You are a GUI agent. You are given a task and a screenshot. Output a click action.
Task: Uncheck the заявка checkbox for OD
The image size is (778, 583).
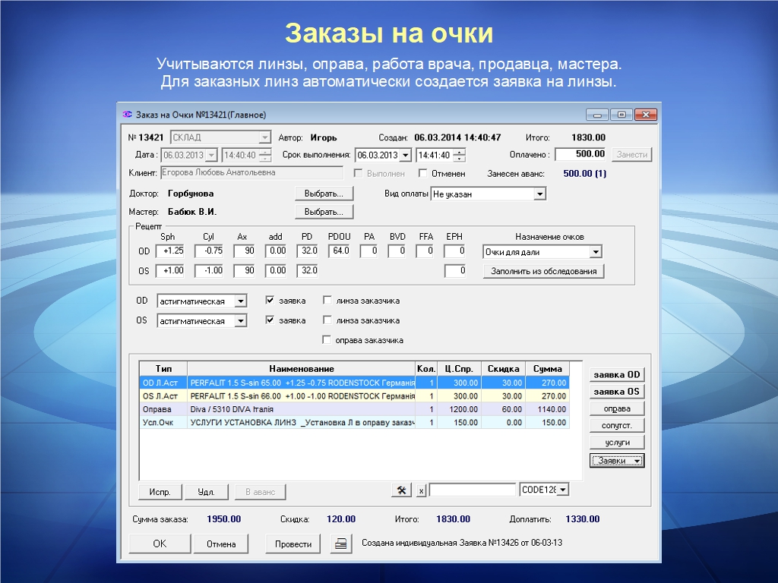270,301
